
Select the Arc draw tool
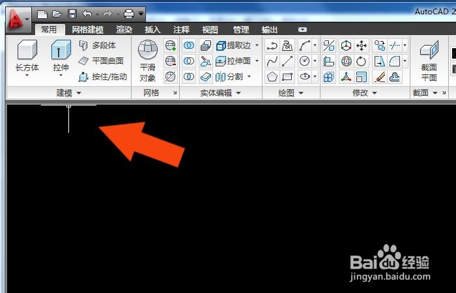(x=304, y=46)
